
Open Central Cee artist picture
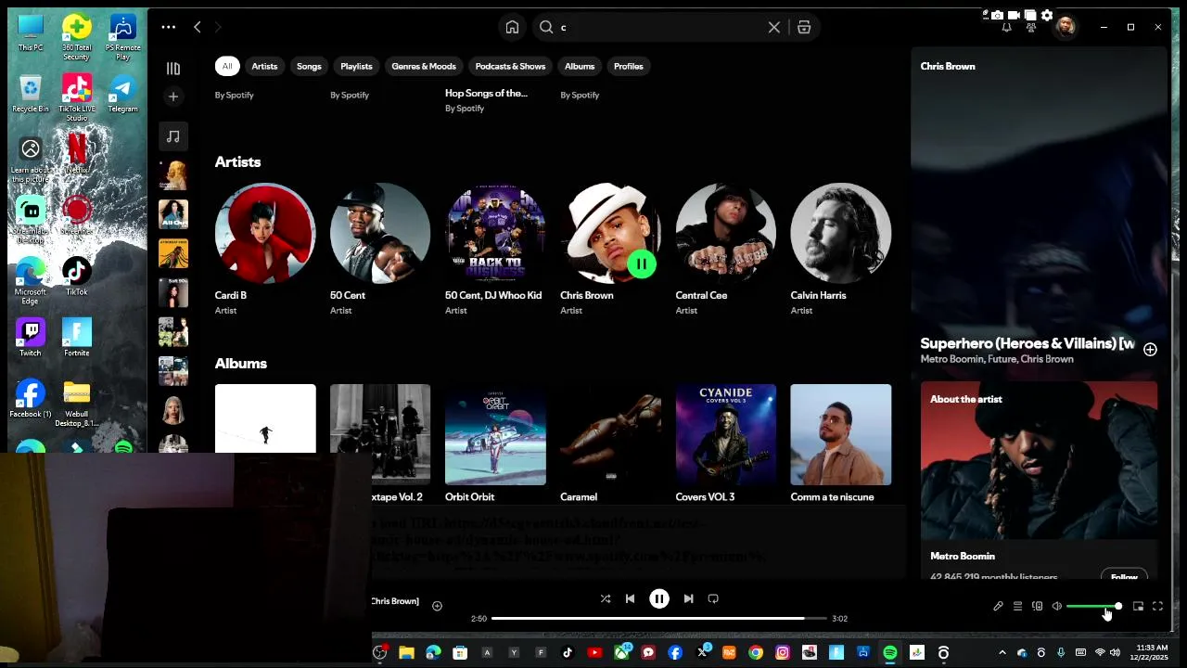click(x=726, y=233)
